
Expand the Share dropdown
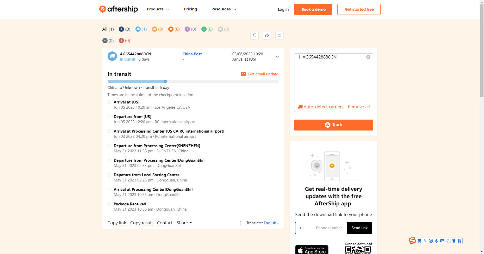pos(184,223)
